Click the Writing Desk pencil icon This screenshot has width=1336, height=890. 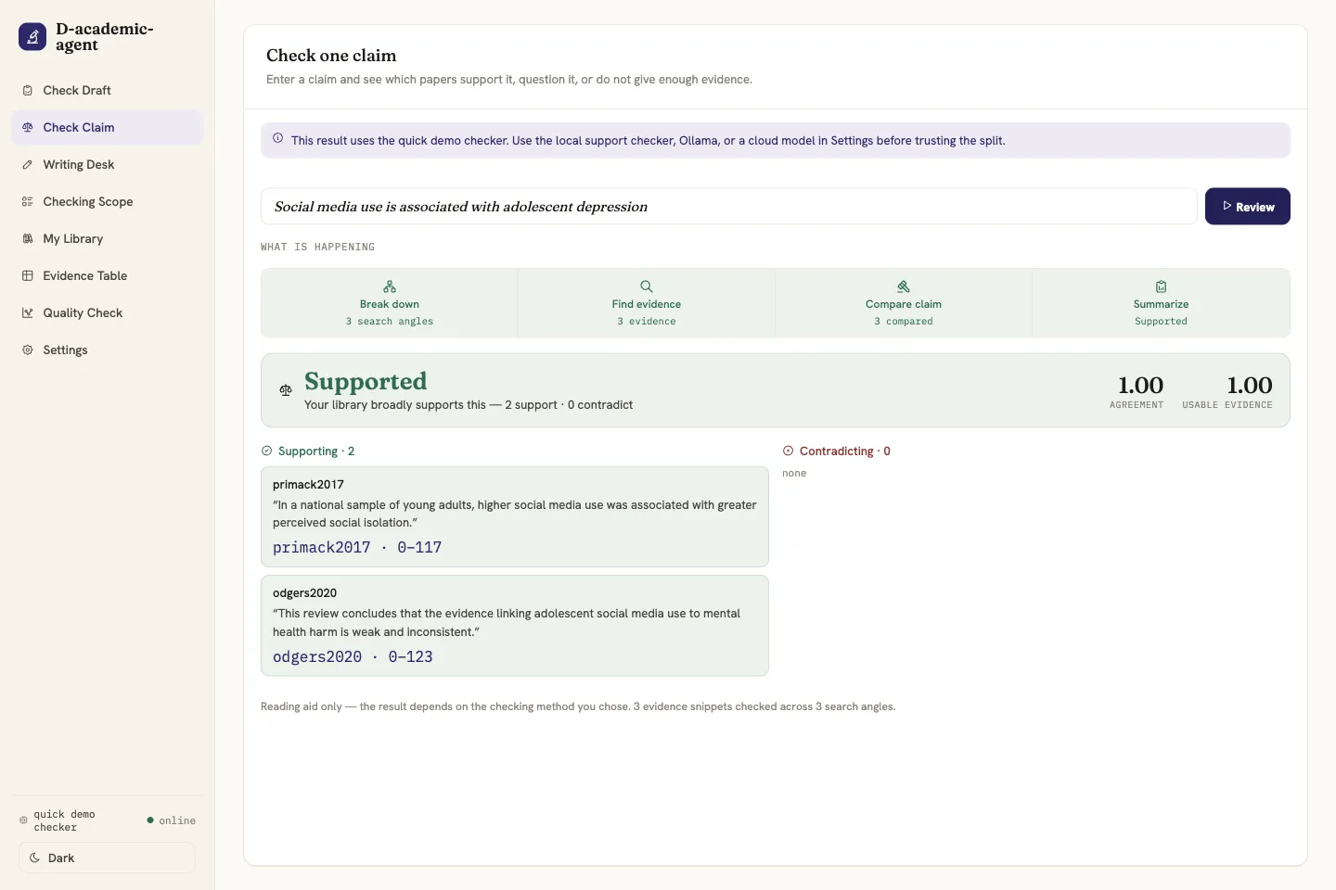point(28,164)
